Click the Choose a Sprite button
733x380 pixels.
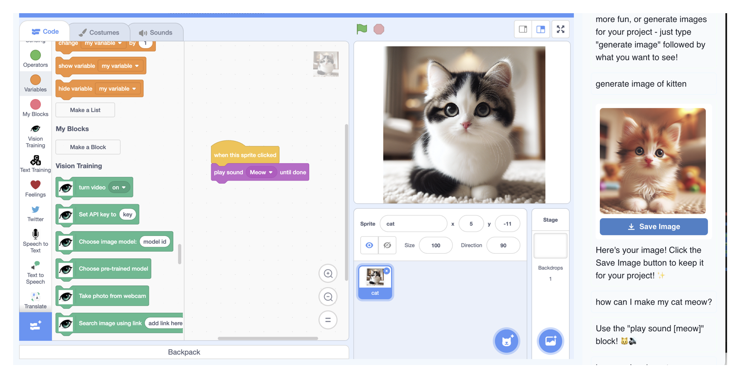[507, 340]
